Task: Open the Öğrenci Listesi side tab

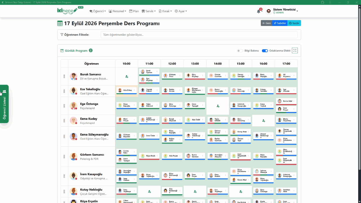Action: [5, 104]
